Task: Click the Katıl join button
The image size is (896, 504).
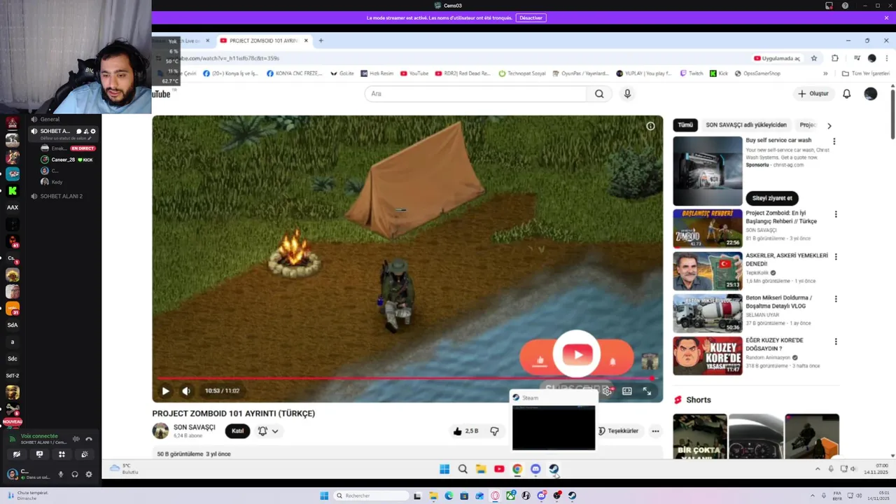Action: click(x=237, y=431)
